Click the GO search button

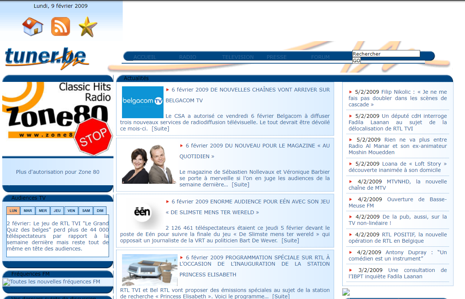[x=356, y=60]
